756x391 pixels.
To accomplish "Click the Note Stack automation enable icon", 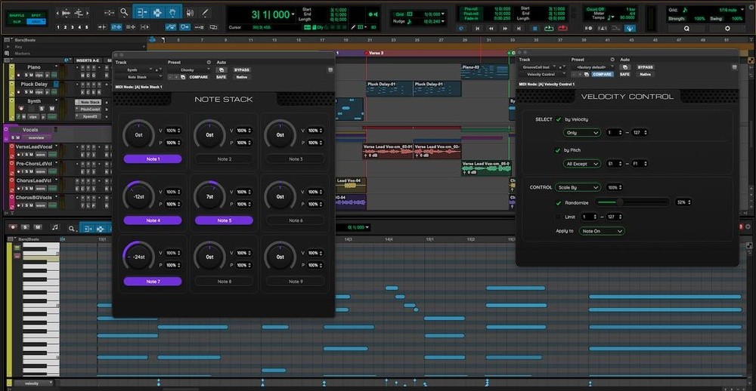I will coord(222,69).
